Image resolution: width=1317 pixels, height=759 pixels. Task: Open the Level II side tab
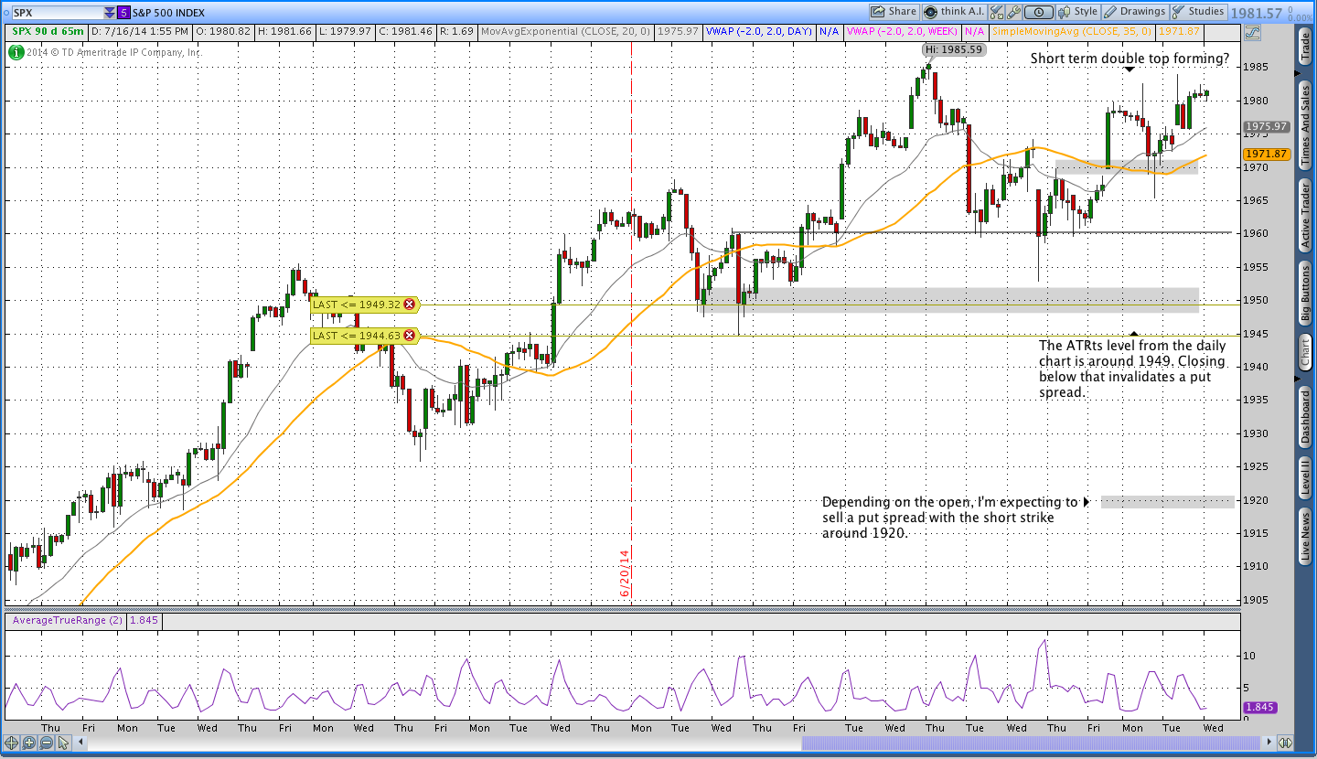(1306, 478)
